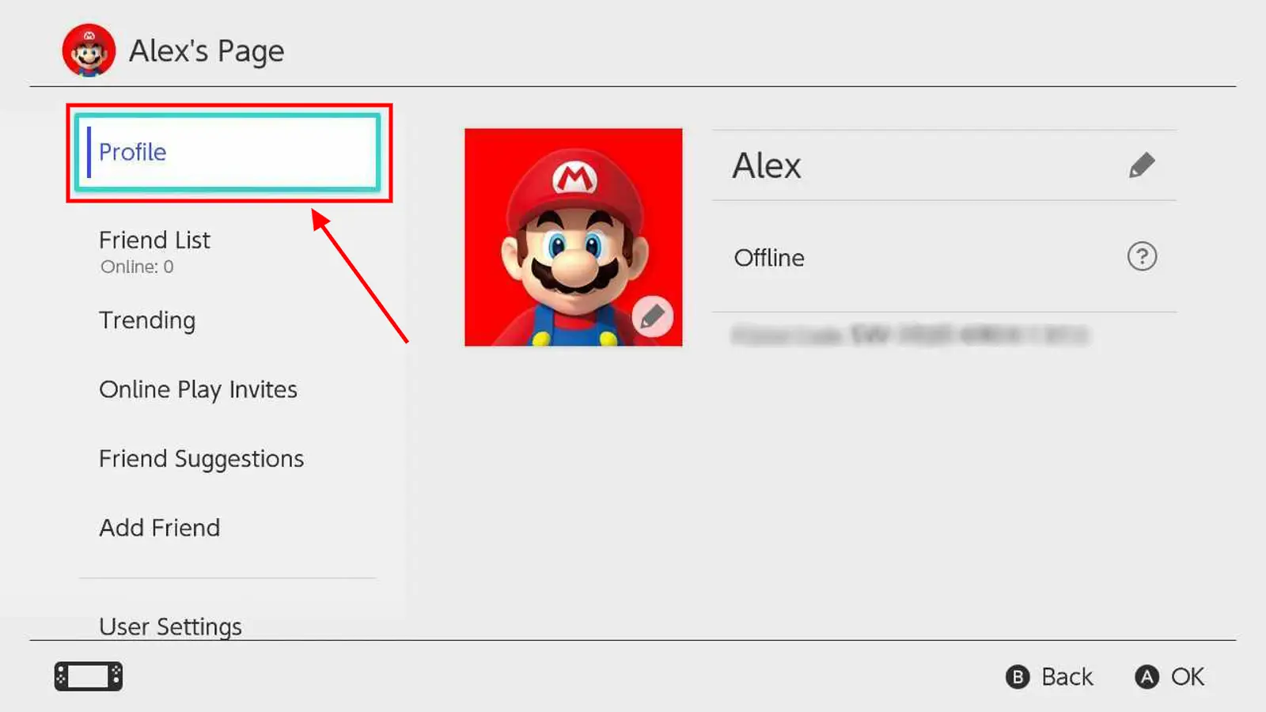Select the Alex nickname row
The height and width of the screenshot is (712, 1266).
coord(944,165)
